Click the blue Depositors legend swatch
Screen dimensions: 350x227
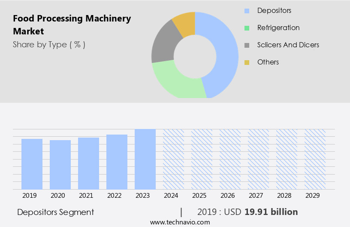coord(247,11)
